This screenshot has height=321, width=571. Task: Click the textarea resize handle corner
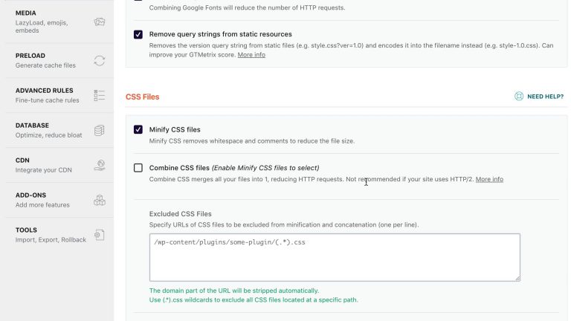pyautogui.click(x=517, y=279)
